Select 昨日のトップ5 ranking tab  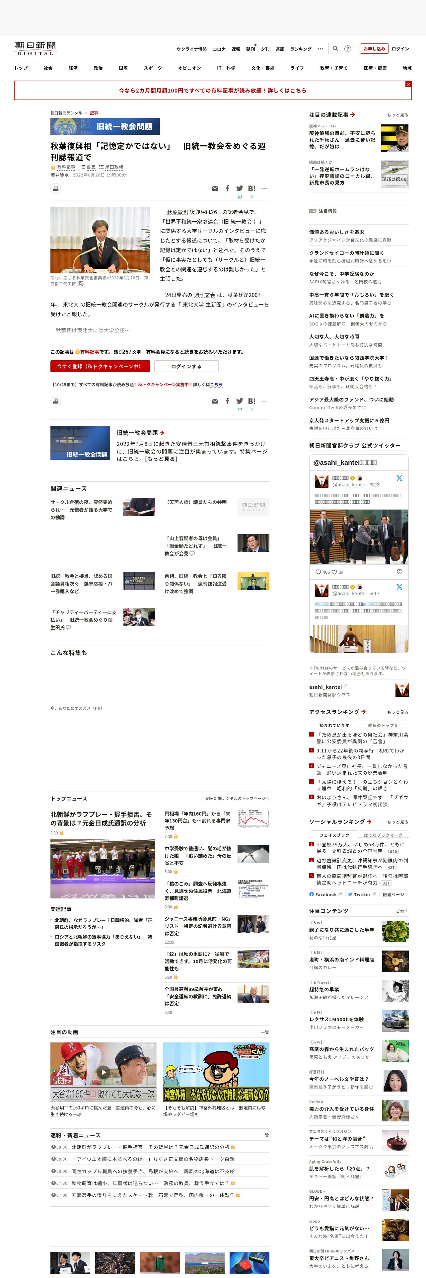pyautogui.click(x=383, y=725)
